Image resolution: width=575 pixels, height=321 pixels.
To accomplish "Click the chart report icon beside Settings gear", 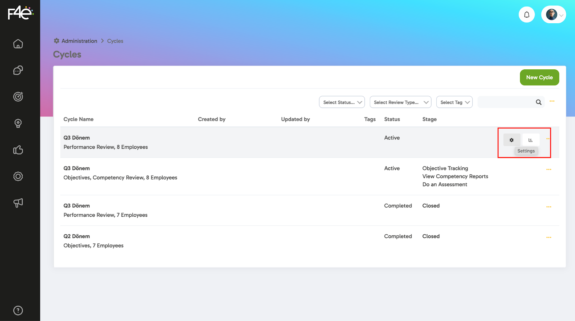I will [530, 140].
